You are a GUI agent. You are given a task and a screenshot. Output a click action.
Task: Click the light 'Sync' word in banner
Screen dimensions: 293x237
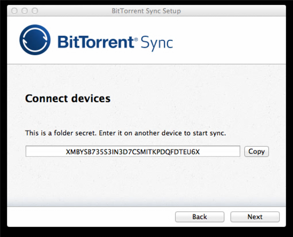pyautogui.click(x=157, y=43)
